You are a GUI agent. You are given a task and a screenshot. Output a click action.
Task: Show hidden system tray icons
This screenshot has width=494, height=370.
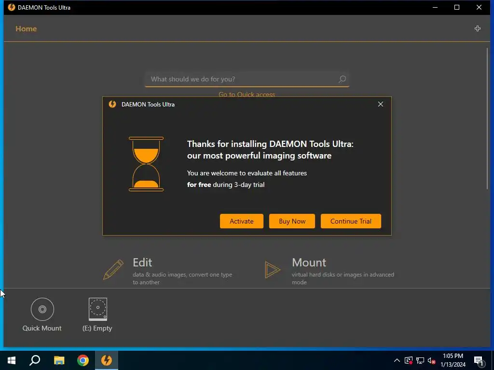point(397,360)
